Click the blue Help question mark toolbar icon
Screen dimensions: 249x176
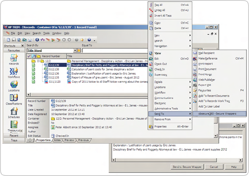click(89, 40)
